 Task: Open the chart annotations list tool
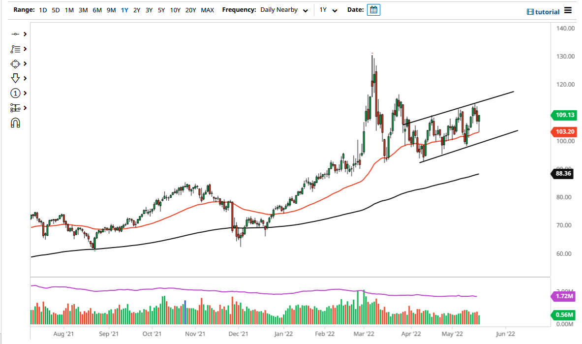click(15, 49)
